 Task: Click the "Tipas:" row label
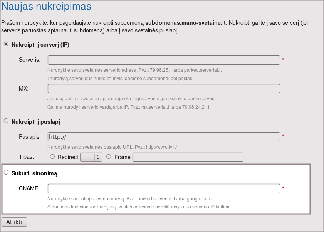pos(26,157)
